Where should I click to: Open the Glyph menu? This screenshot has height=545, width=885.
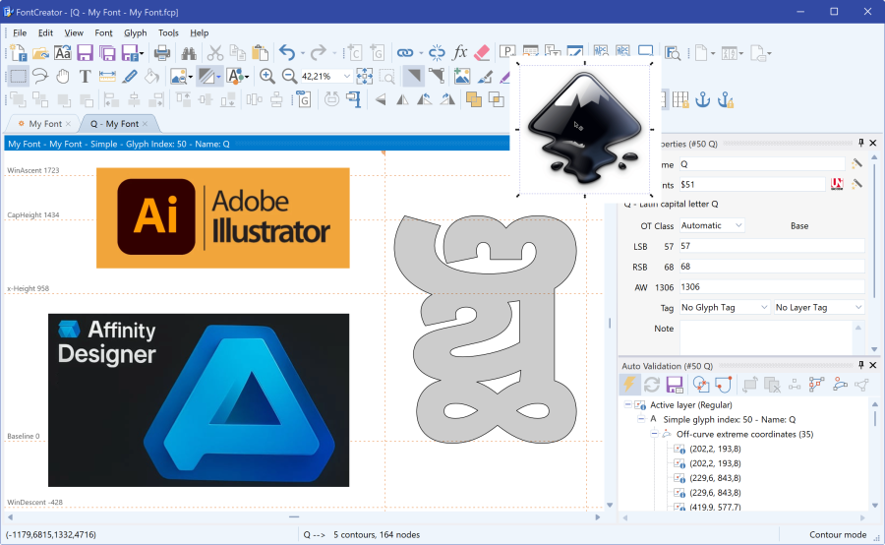pyautogui.click(x=136, y=32)
